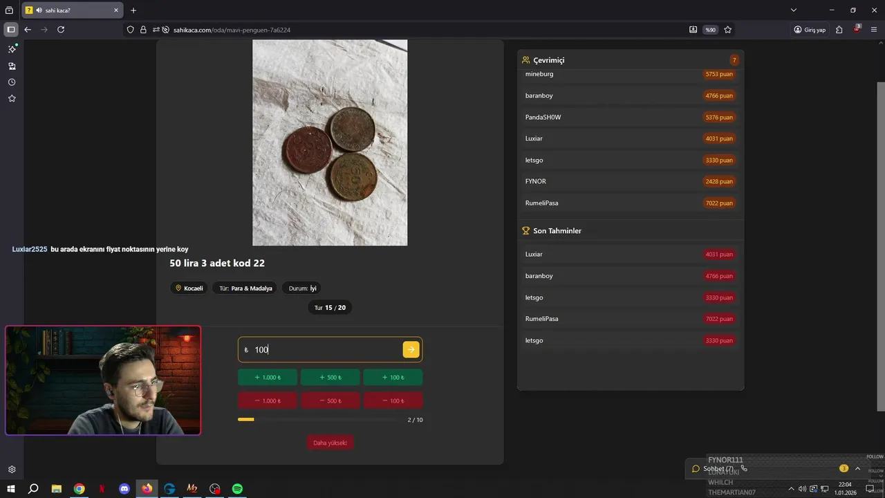The image size is (885, 498).
Task: Open the red extension with badge 3
Action: 857,29
